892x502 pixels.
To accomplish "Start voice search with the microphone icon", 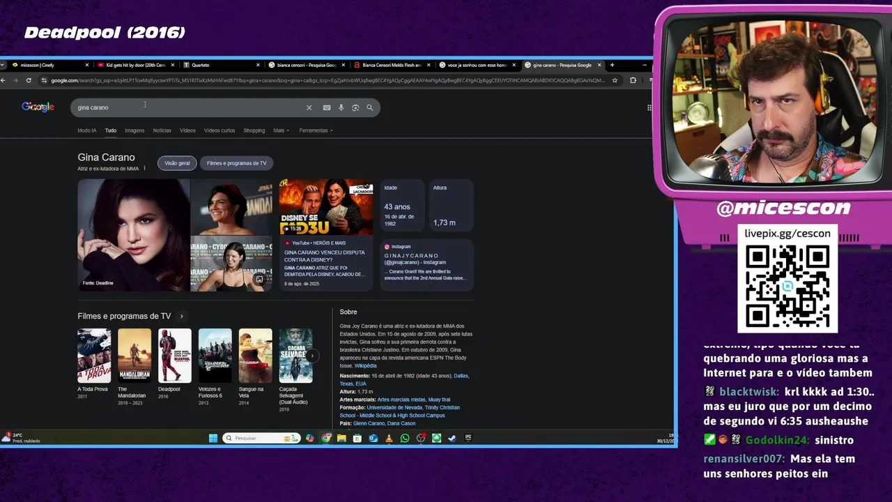I will click(341, 107).
